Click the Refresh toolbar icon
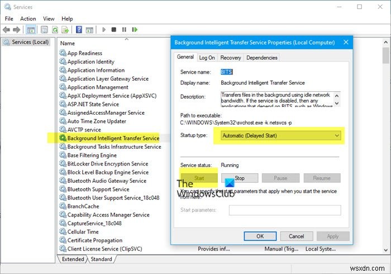391x274 pixels. click(x=55, y=30)
